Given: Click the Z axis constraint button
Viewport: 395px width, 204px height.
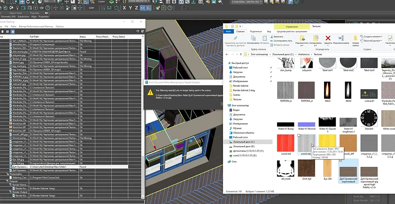Looking at the screenshot, I should 137,8.
